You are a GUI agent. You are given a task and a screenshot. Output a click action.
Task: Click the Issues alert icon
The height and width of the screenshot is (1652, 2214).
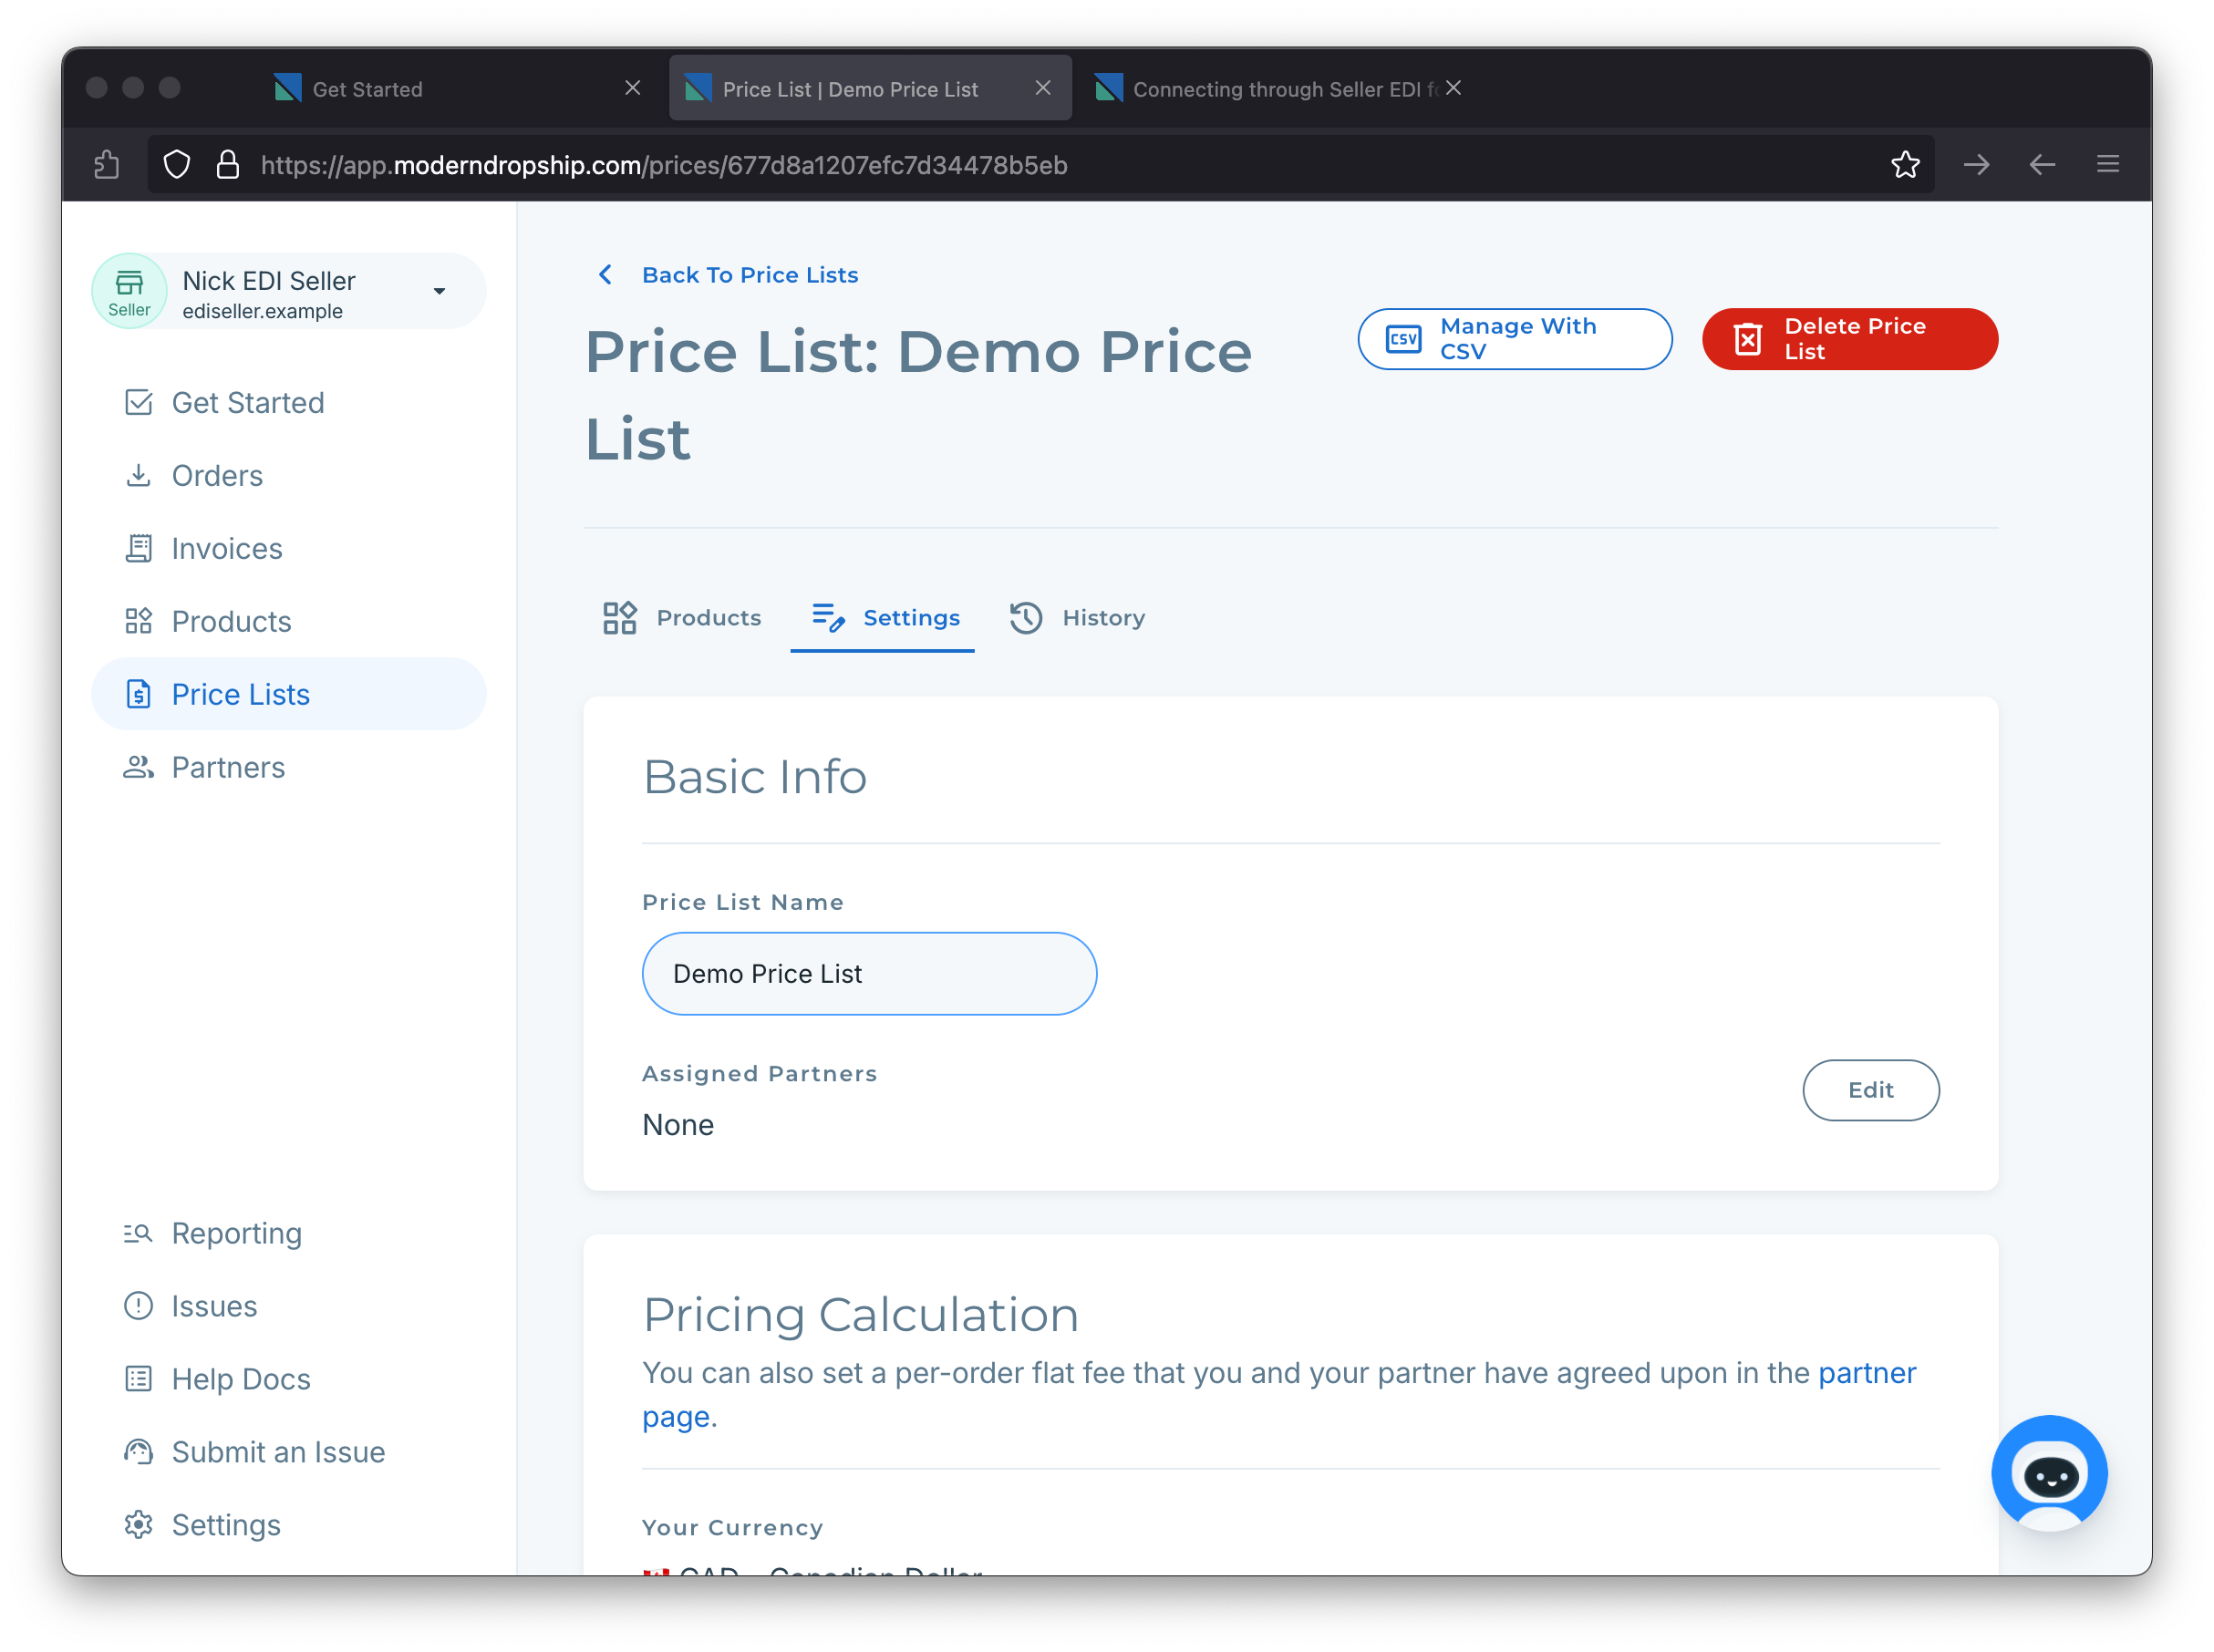pyautogui.click(x=138, y=1306)
